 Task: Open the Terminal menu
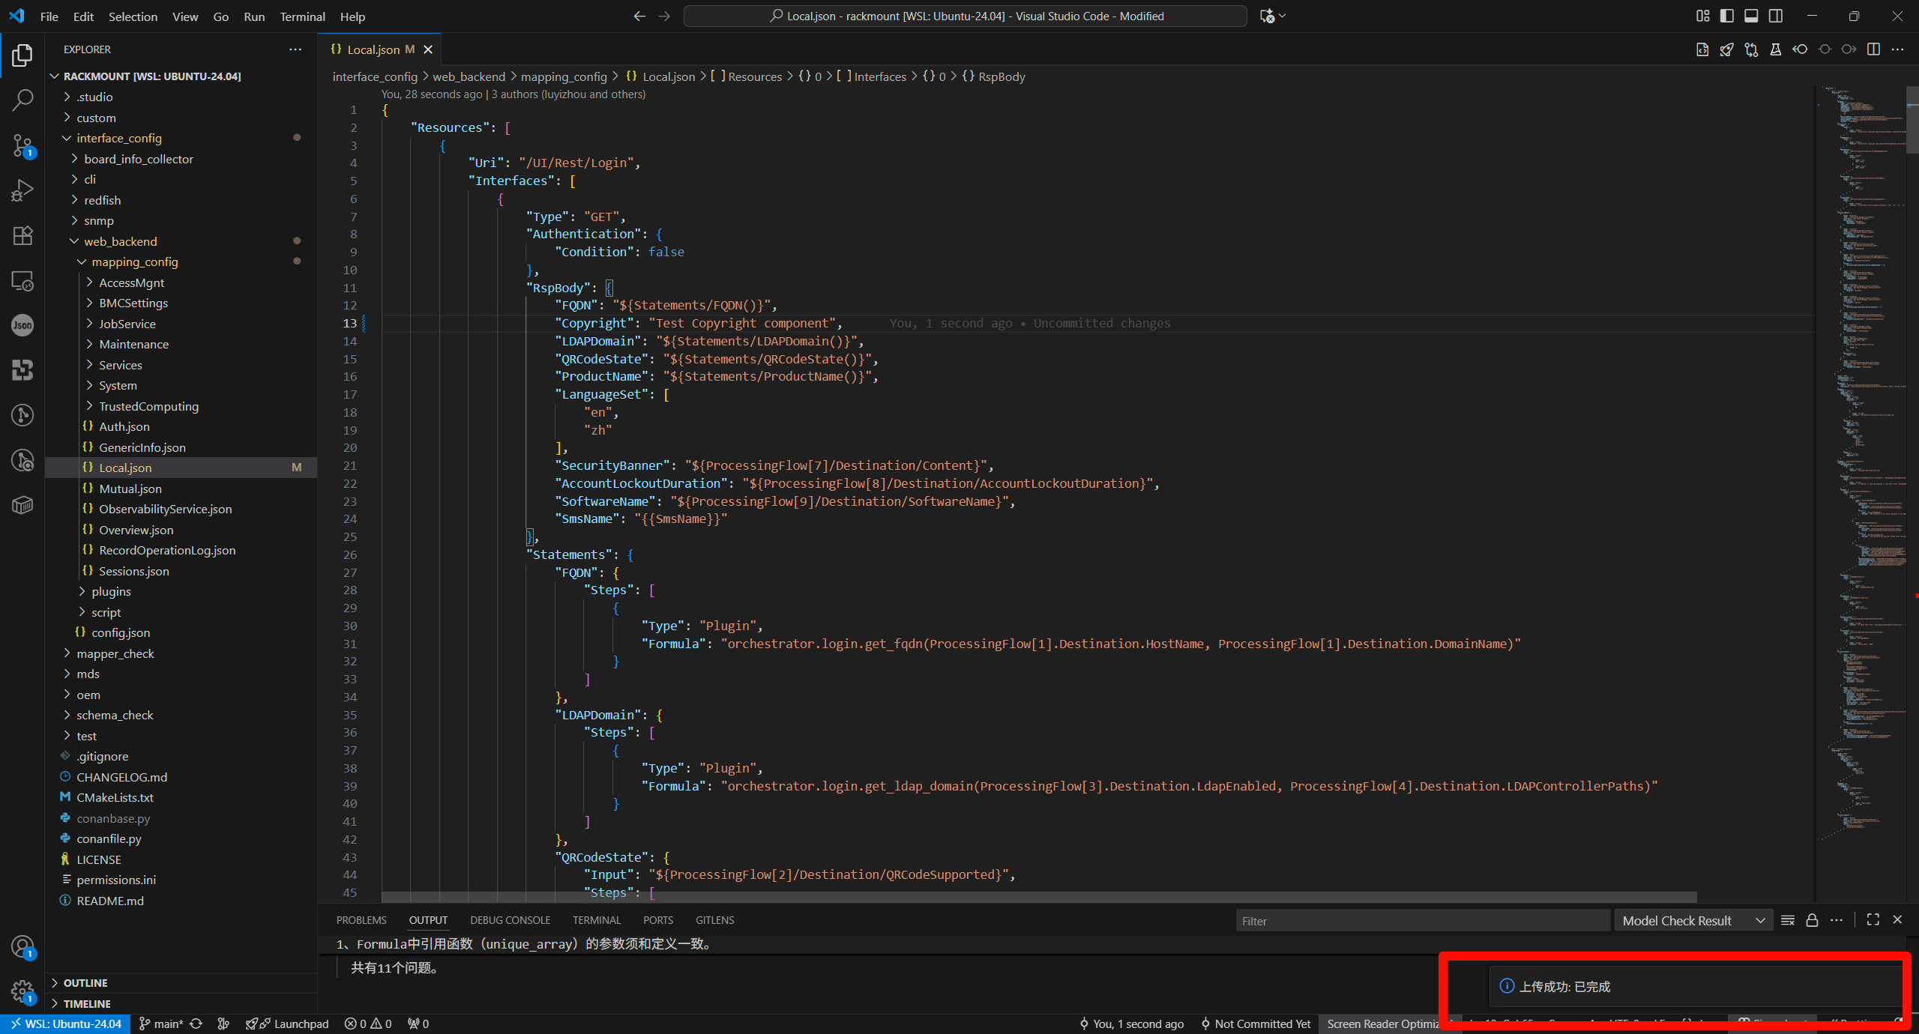click(302, 16)
